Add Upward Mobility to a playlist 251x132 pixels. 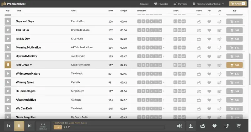219,56
